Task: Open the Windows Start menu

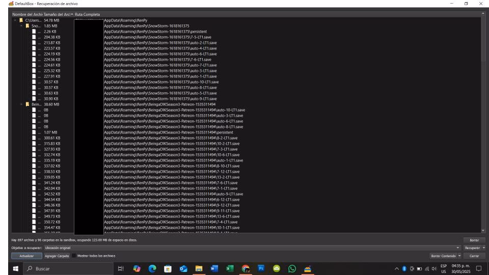Action: (16, 268)
